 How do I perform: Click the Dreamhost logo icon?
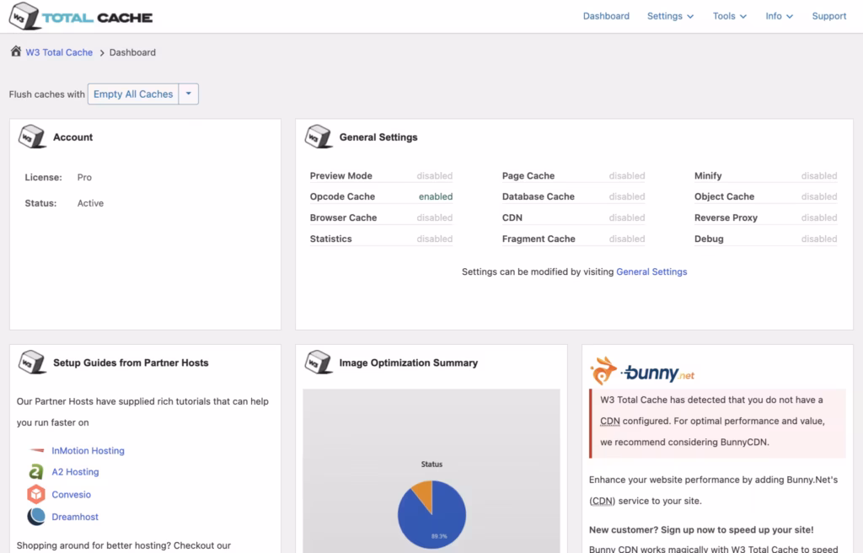(35, 516)
